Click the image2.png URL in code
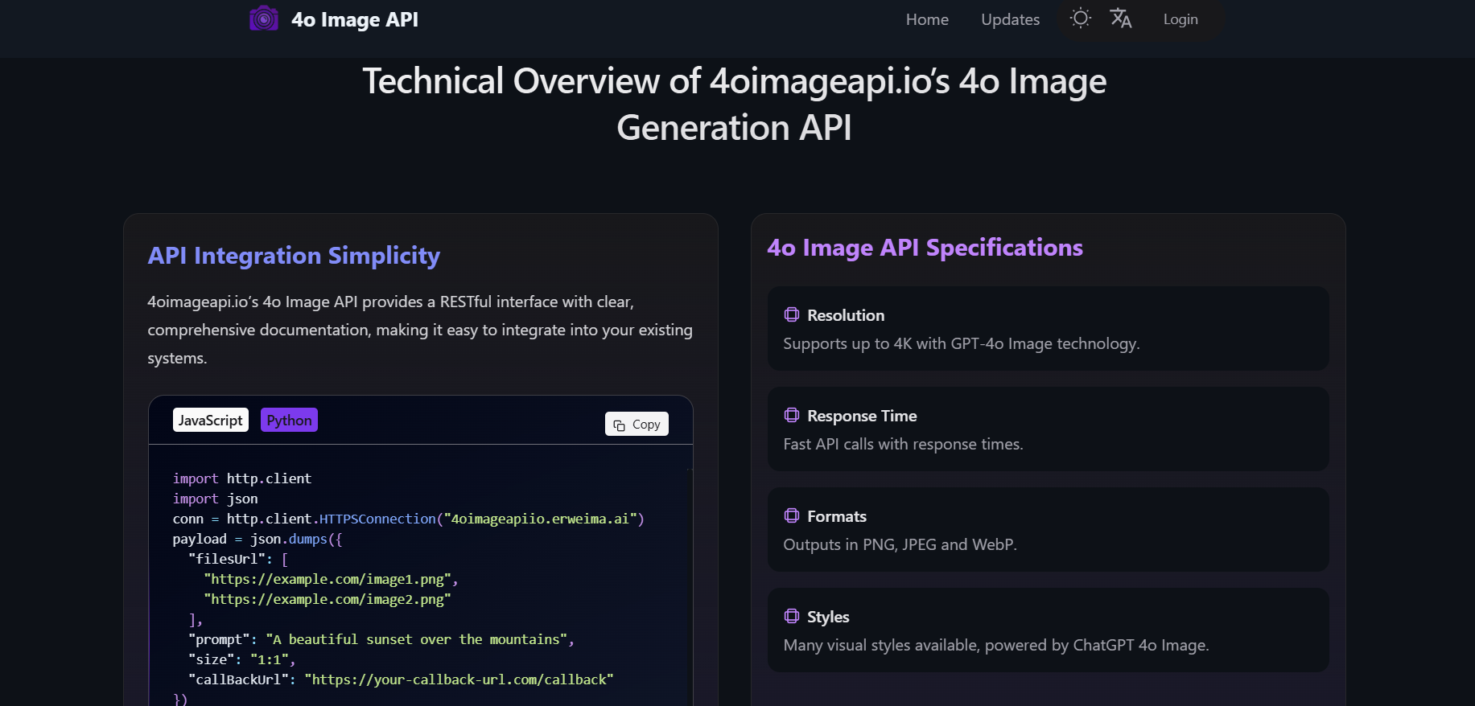This screenshot has height=706, width=1475. click(327, 599)
